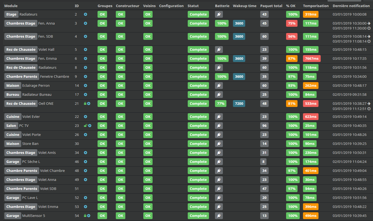Click the Groupes OK badge in Store Ban row
The image size is (373, 221).
[102, 144]
